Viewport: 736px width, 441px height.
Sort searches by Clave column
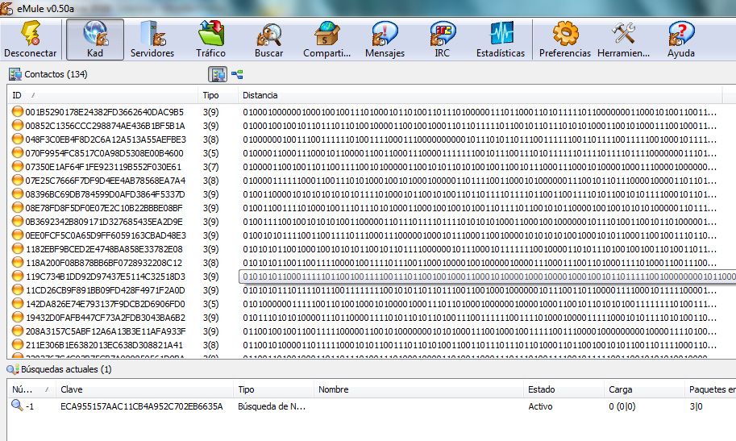coord(144,389)
